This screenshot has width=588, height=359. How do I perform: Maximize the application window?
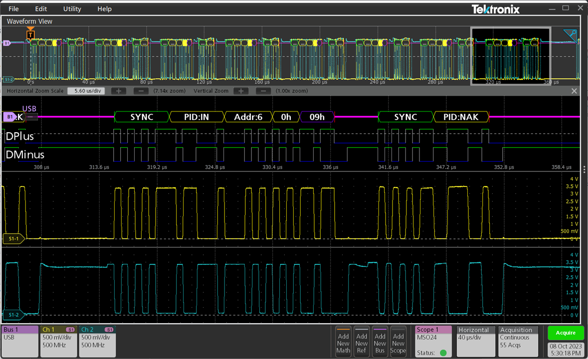pyautogui.click(x=566, y=8)
